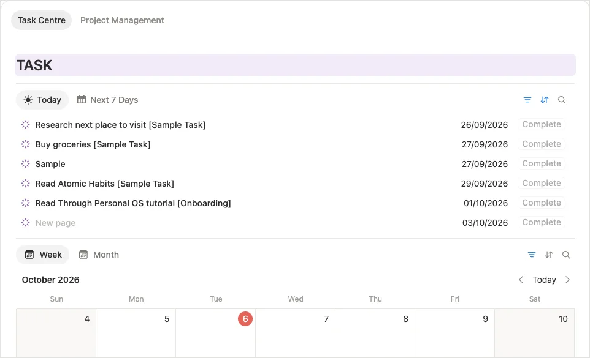Mark New page task Complete
Viewport: 590px width, 358px height.
tap(542, 222)
